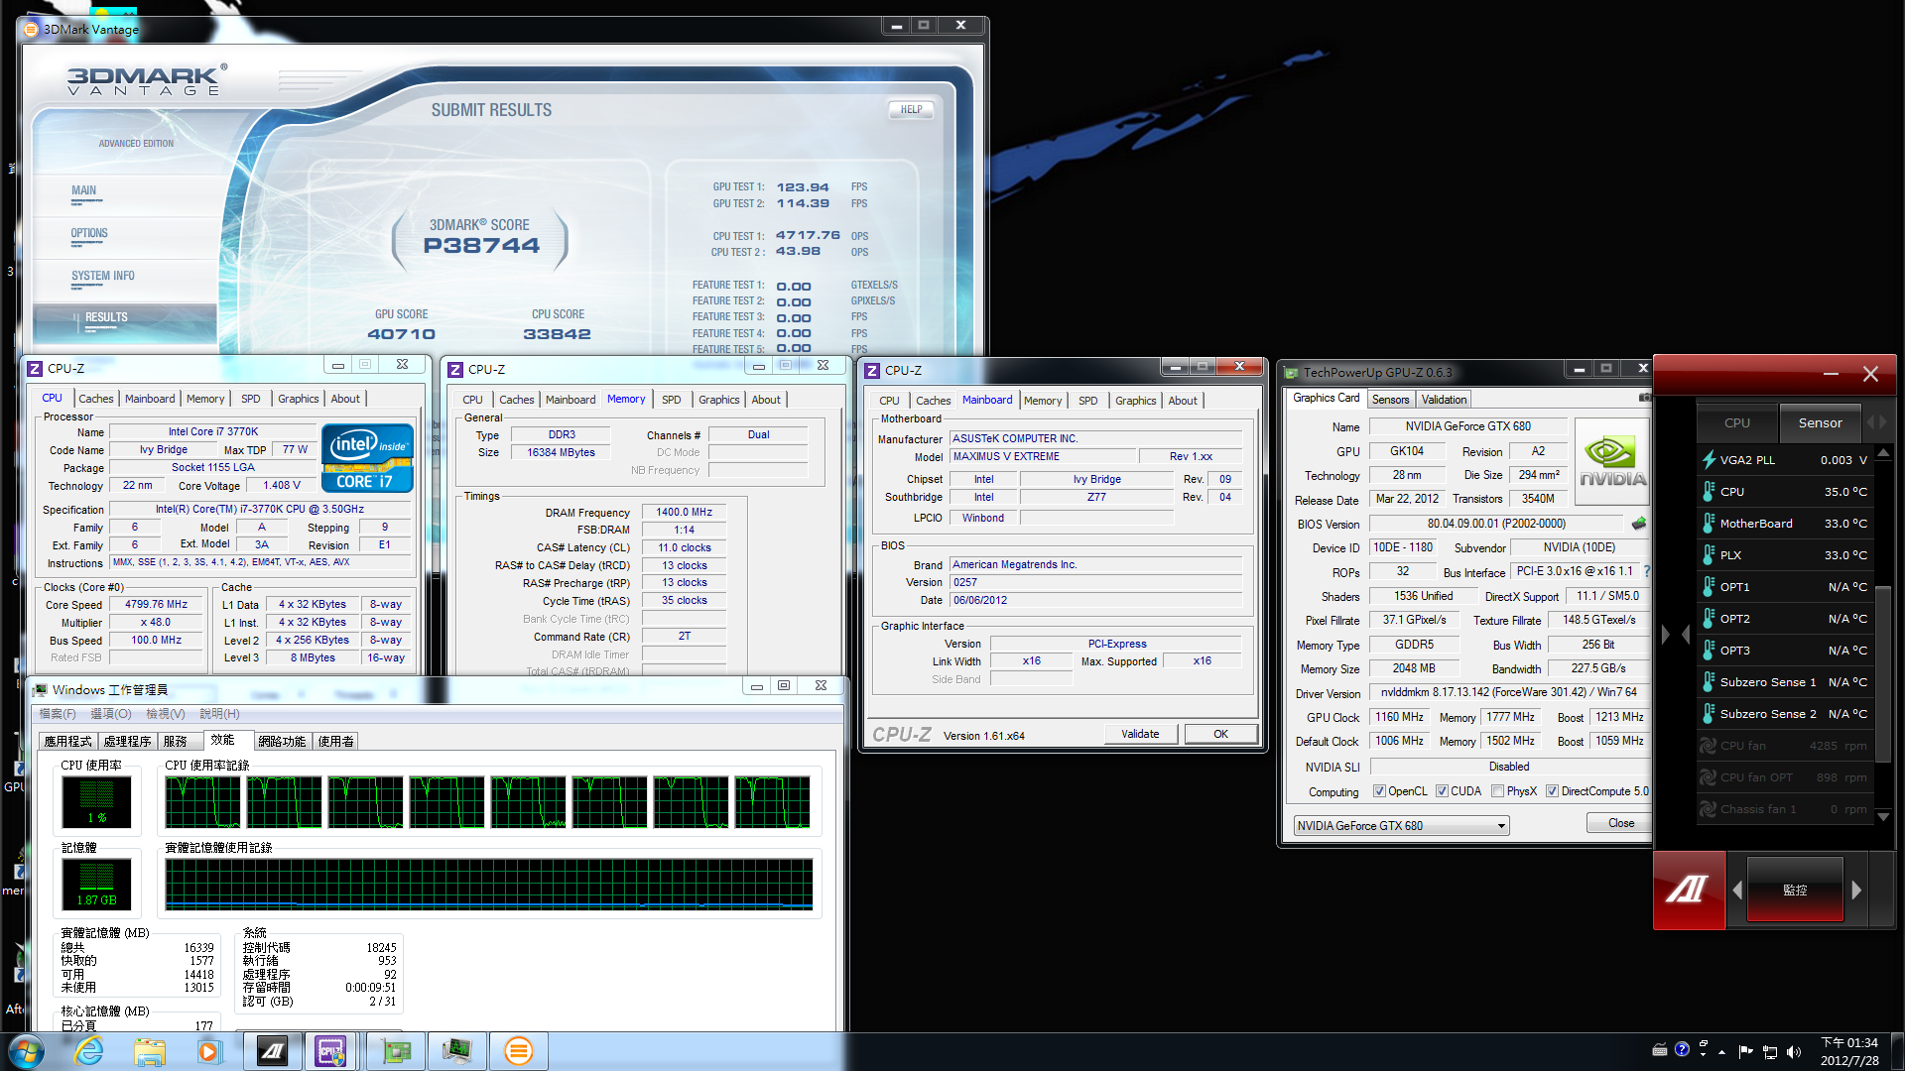Toggle the OpenCL checkbox in GPU-Z
Screen dimensions: 1905x1071
[1379, 791]
